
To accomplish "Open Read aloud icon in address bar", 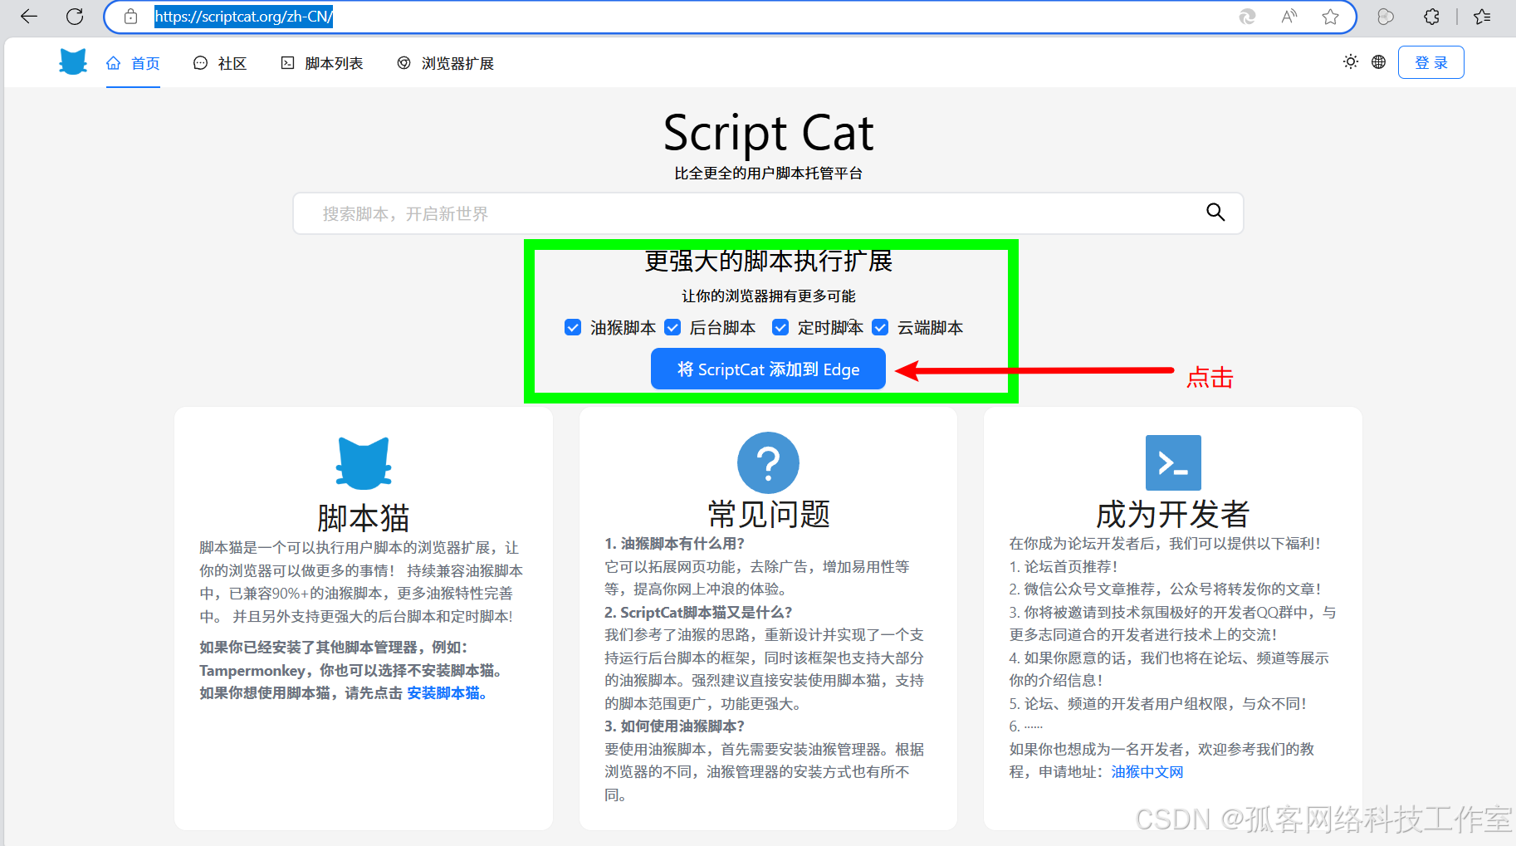I will 1289,17.
